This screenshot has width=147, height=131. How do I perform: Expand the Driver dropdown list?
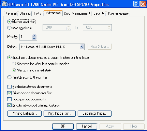[x=82, y=47]
